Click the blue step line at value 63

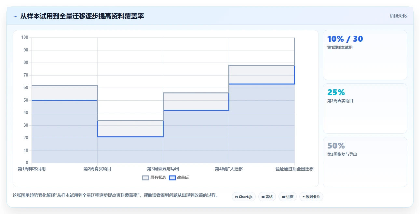click(x=262, y=84)
